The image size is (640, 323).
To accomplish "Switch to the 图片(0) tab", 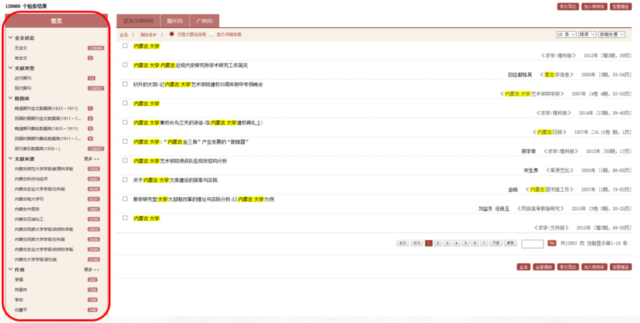I will pyautogui.click(x=175, y=21).
